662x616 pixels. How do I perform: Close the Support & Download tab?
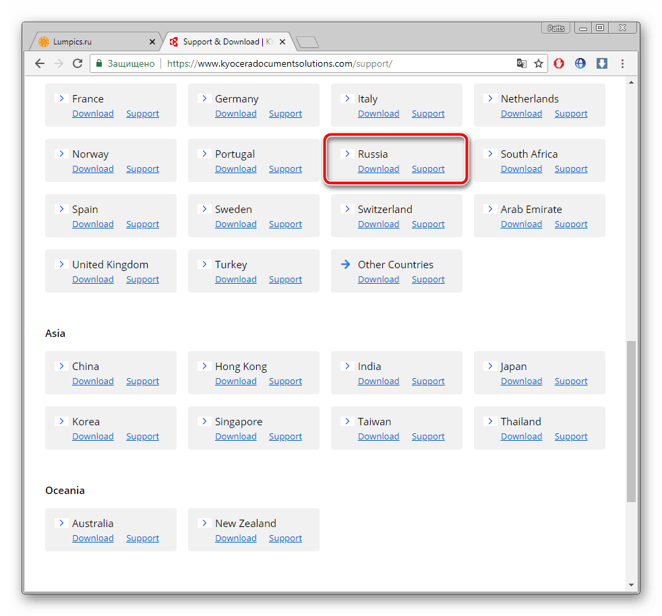pos(282,42)
